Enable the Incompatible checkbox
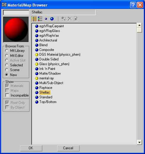 click(x=7, y=95)
